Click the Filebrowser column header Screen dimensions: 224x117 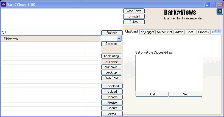42,39
